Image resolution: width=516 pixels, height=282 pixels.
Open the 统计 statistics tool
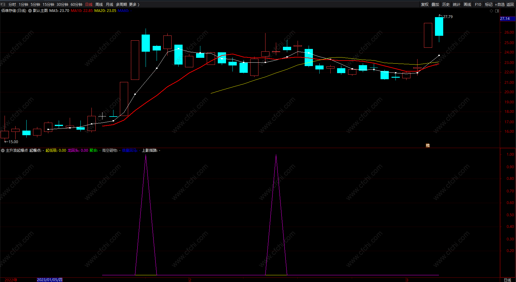pos(457,4)
